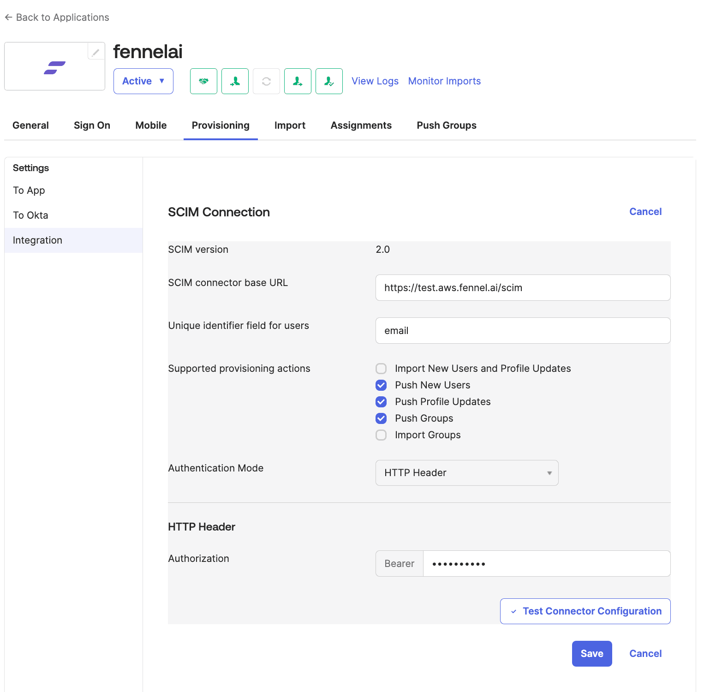Click the edit logo pencil icon

95,52
